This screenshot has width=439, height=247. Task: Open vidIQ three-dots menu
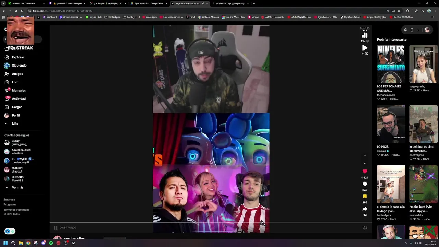(365, 31)
